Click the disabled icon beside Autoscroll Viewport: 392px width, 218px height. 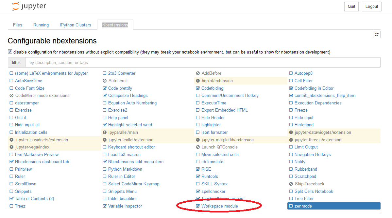[105, 81]
